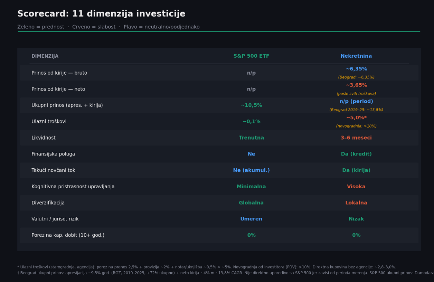Click the "Nizak" risk value
The height and width of the screenshot is (282, 434).
tap(356, 219)
